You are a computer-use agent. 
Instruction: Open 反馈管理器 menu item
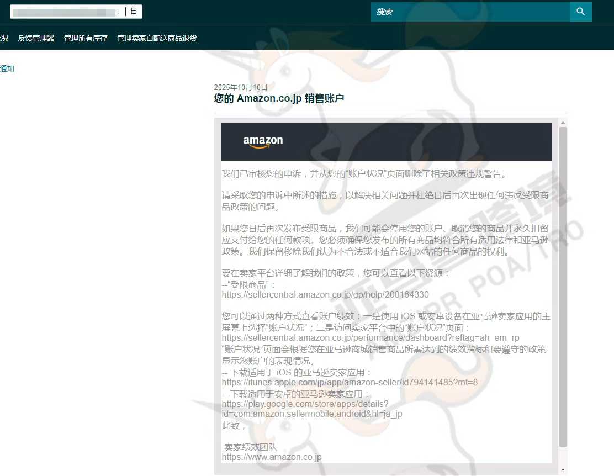(x=36, y=38)
